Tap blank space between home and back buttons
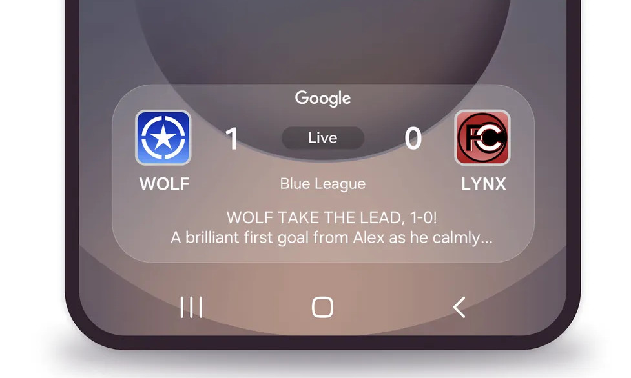The width and height of the screenshot is (631, 378). pyautogui.click(x=393, y=307)
